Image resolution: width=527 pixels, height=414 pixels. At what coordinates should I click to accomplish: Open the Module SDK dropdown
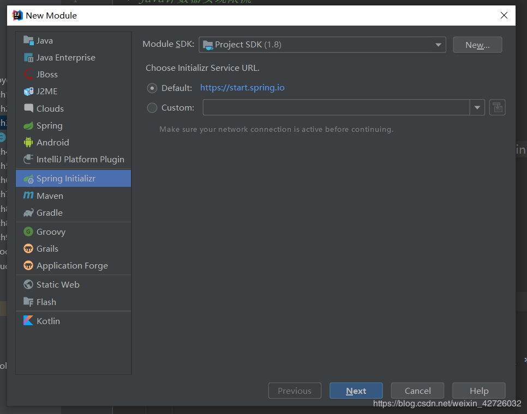click(322, 45)
